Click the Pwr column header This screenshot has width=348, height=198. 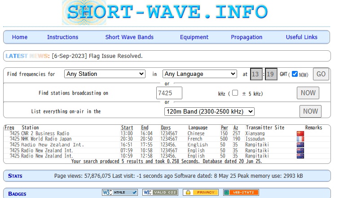pos(225,128)
